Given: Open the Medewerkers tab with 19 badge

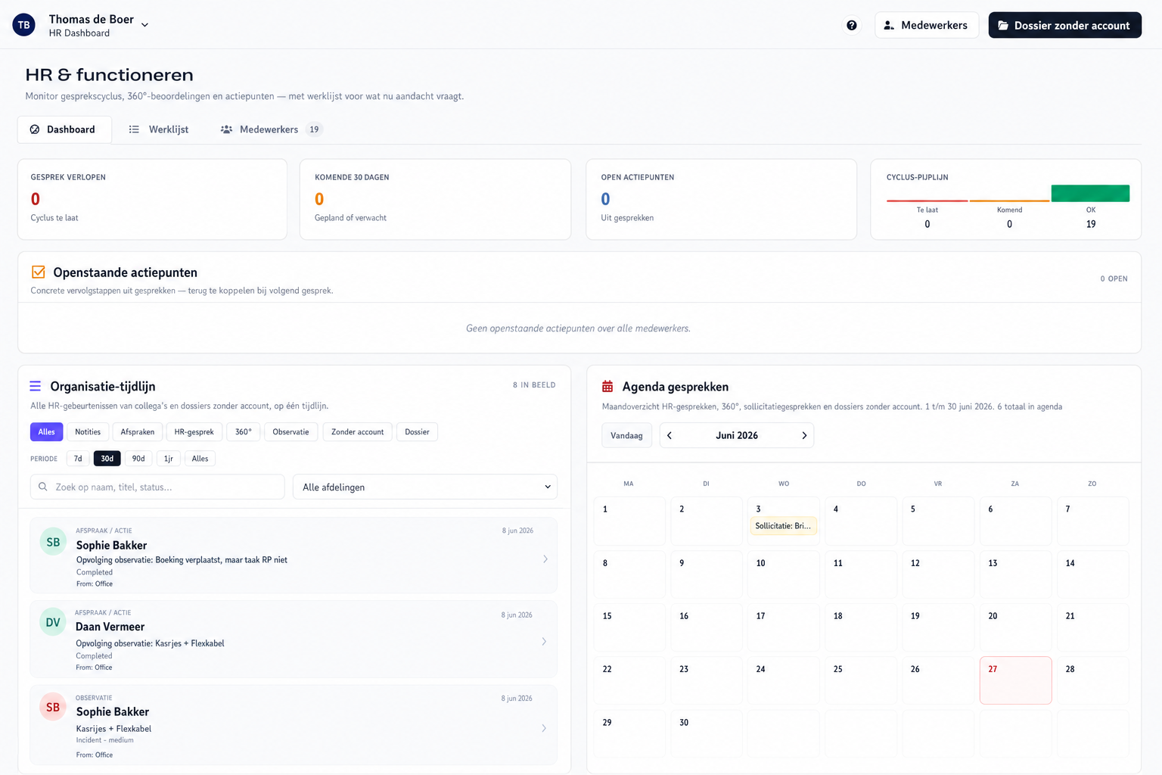Looking at the screenshot, I should pos(272,129).
